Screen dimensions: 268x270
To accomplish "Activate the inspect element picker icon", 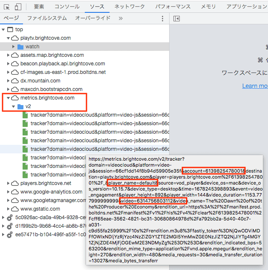I will 6,7.
